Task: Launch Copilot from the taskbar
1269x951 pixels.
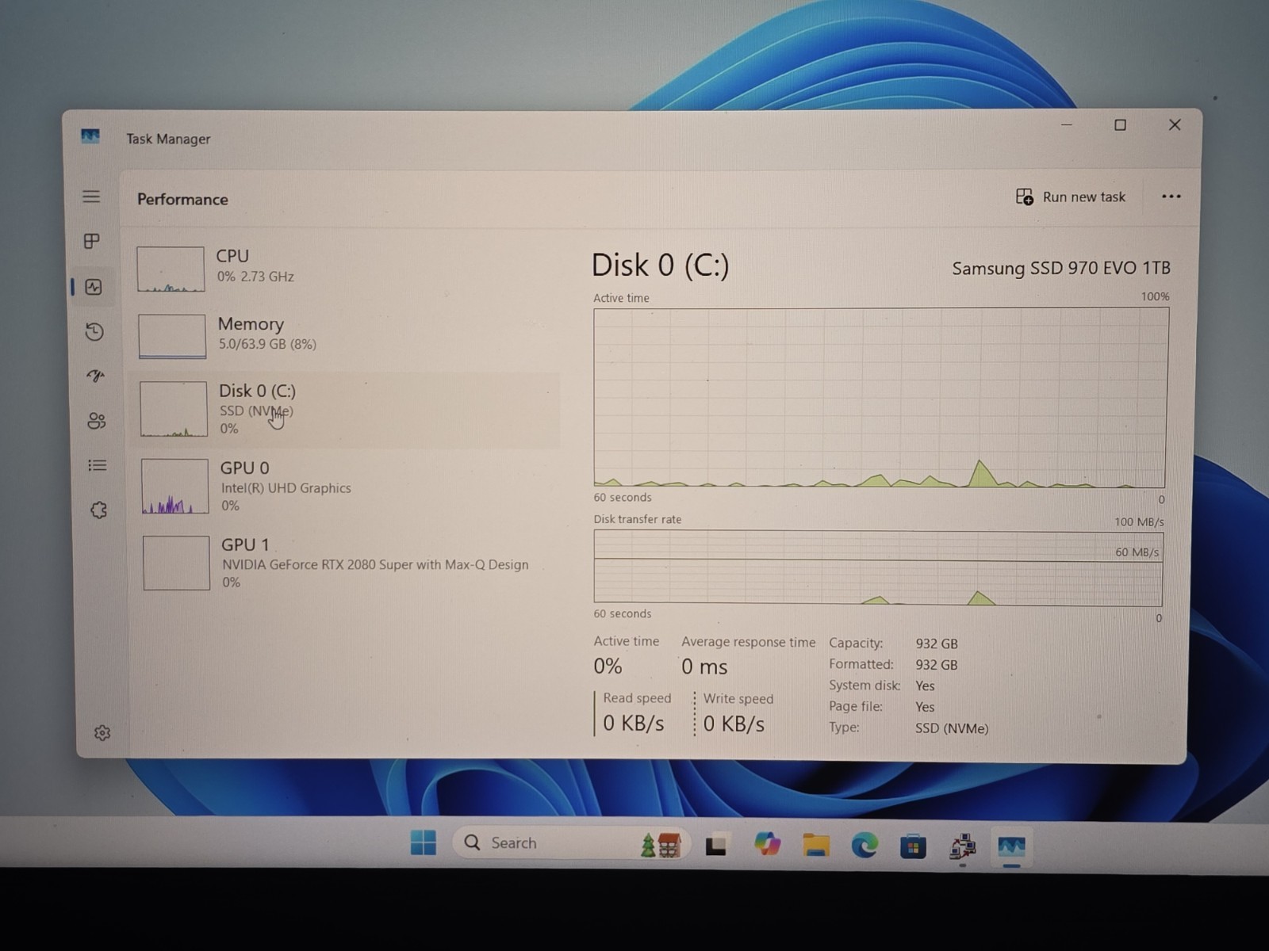Action: coord(766,844)
